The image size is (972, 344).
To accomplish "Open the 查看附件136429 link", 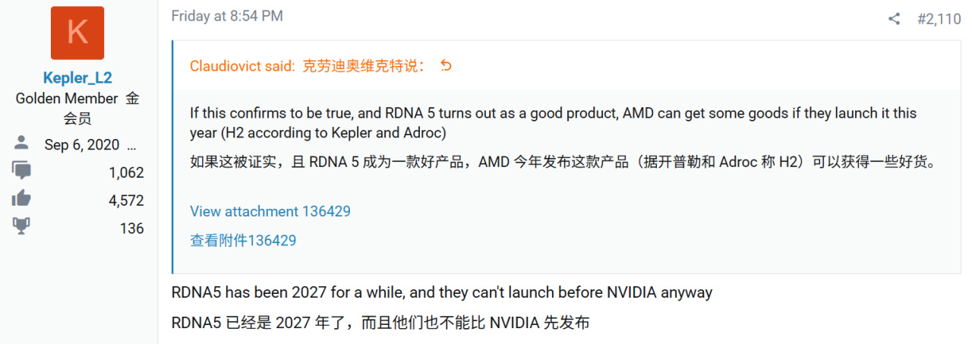I will 243,240.
